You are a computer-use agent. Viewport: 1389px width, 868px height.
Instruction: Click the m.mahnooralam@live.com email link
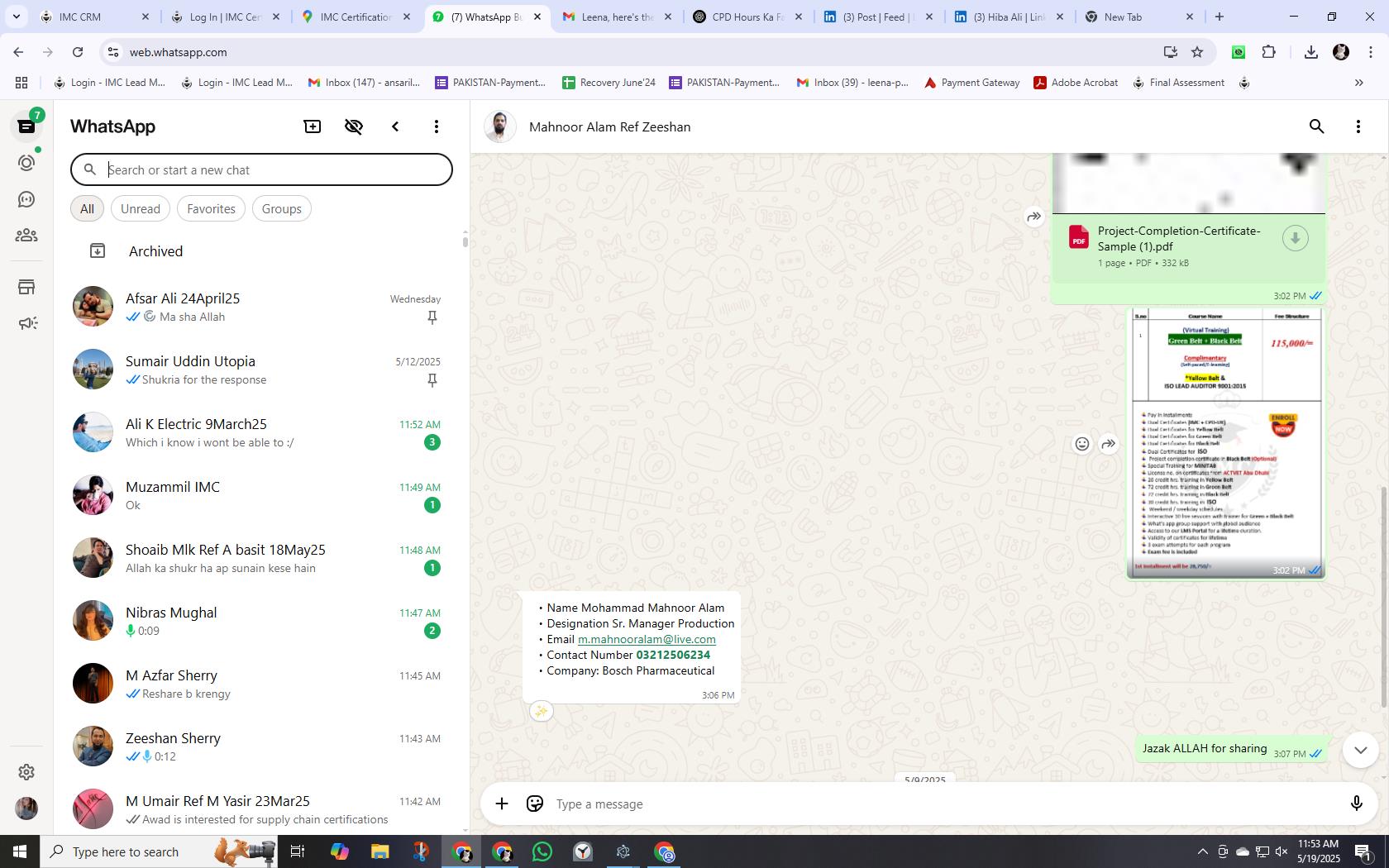647,639
